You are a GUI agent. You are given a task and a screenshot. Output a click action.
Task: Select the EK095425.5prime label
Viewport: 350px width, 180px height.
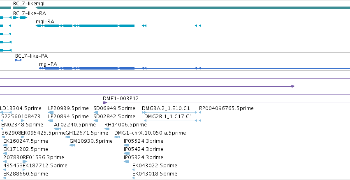[x=43, y=133]
